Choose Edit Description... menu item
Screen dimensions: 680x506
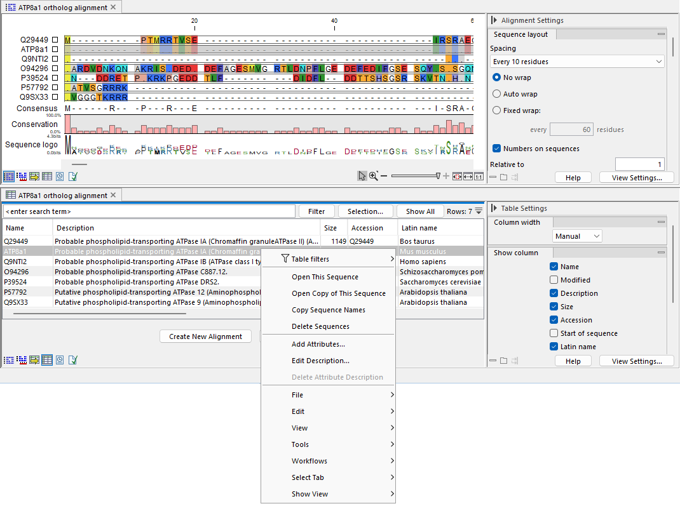click(329, 361)
